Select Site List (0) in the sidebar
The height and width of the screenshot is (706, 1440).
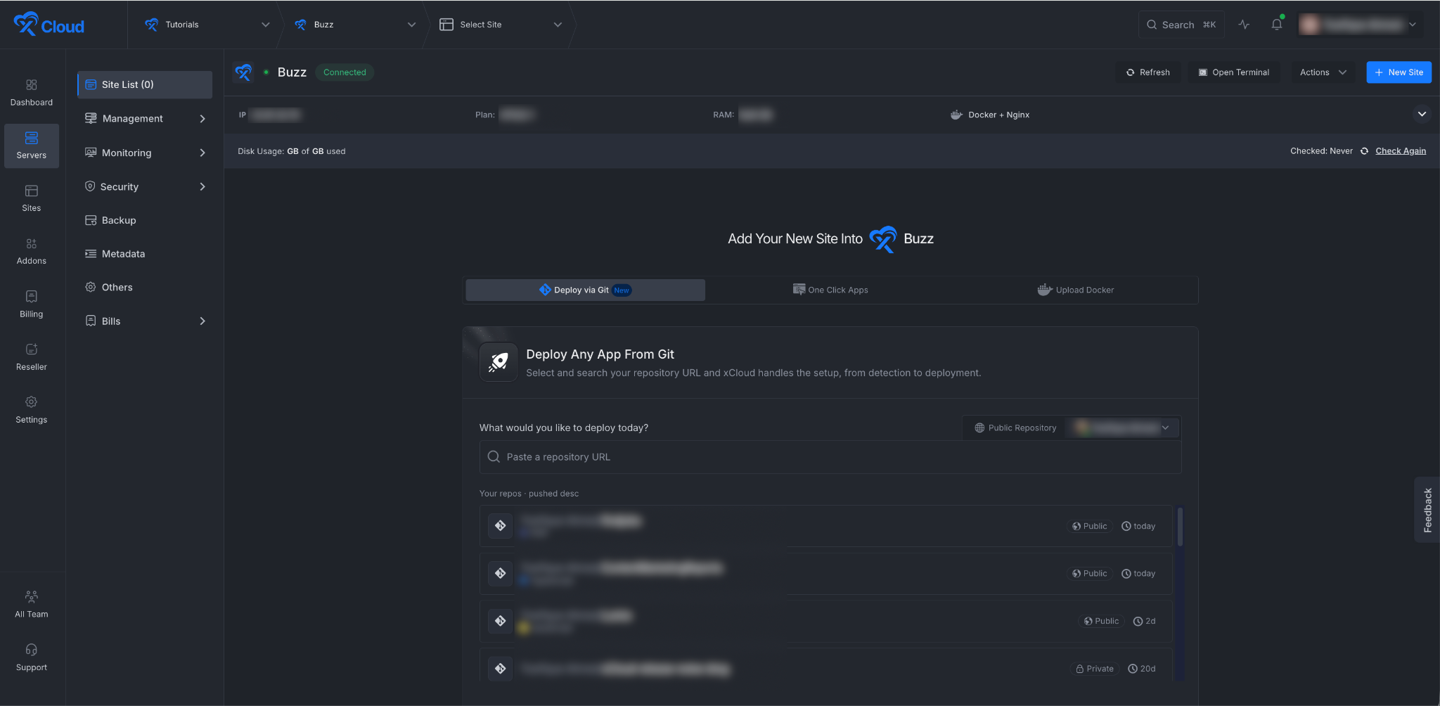pyautogui.click(x=144, y=84)
